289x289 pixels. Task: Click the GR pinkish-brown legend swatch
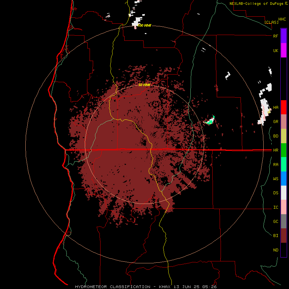pyautogui.click(x=284, y=122)
